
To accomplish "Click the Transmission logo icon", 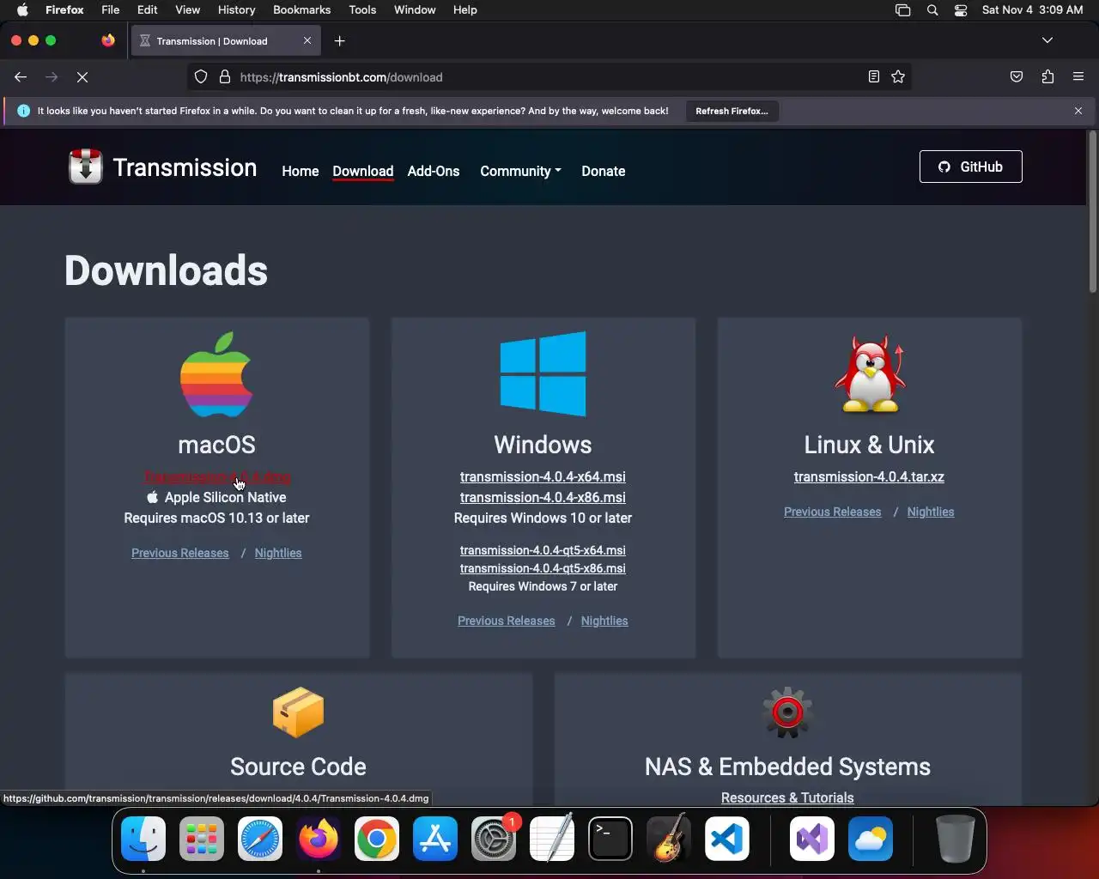I will tap(86, 167).
